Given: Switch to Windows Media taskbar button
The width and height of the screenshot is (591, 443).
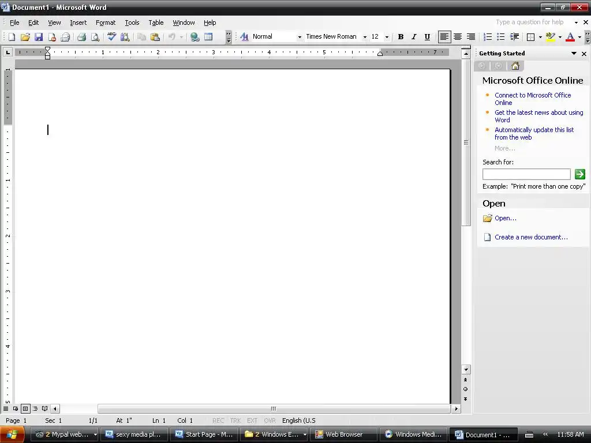Looking at the screenshot, I should click(413, 434).
